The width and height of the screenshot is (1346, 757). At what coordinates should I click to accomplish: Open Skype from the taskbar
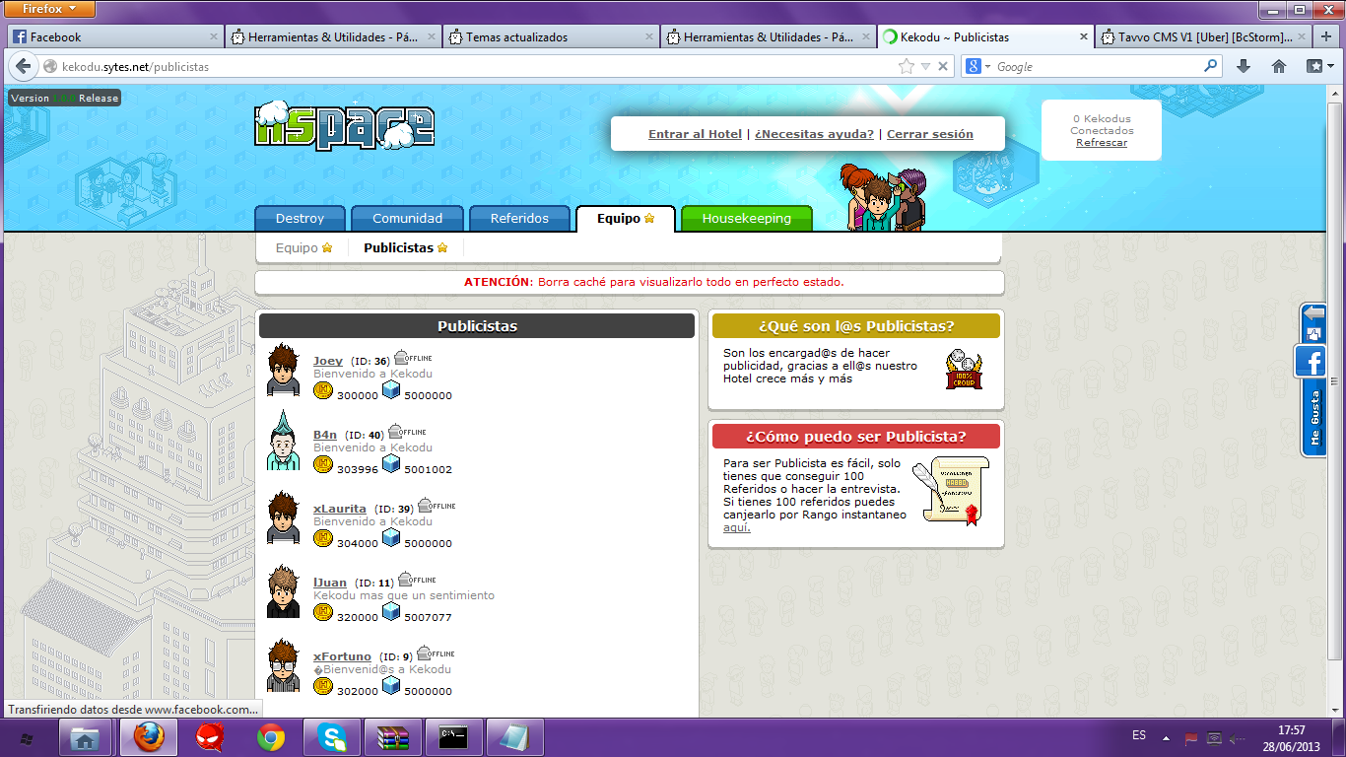click(x=332, y=737)
